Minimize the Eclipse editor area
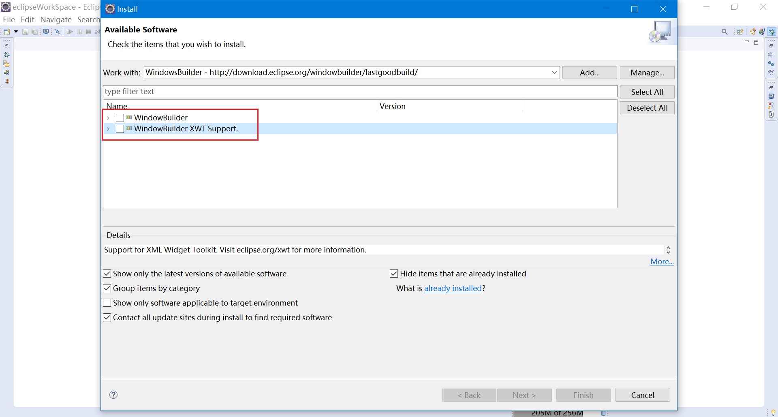 747,42
